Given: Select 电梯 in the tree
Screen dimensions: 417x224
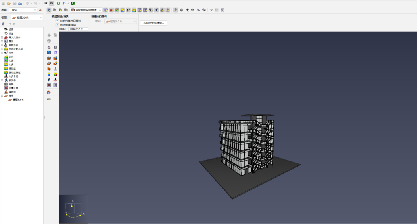Looking at the screenshot, I should pyautogui.click(x=11, y=84).
